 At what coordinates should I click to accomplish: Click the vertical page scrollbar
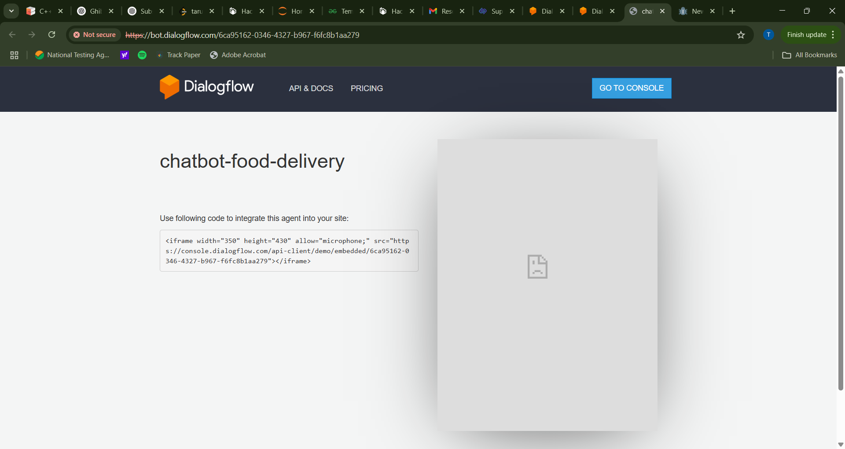(x=841, y=233)
